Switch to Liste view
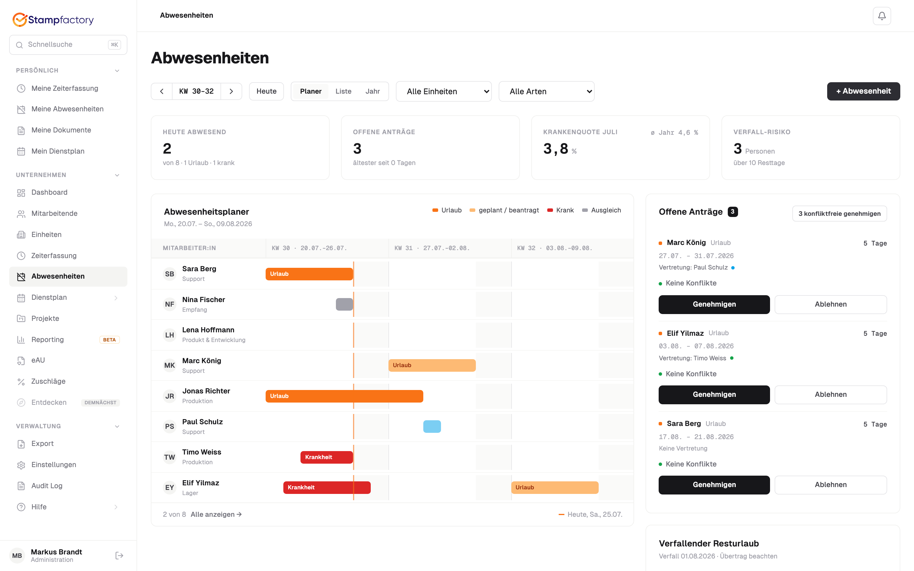914x571 pixels. [343, 91]
